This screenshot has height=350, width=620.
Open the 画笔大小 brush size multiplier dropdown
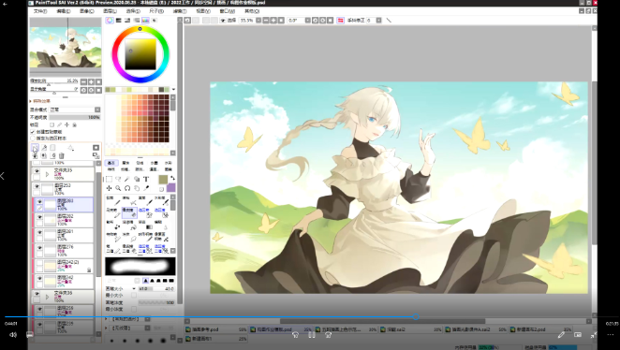pos(134,289)
